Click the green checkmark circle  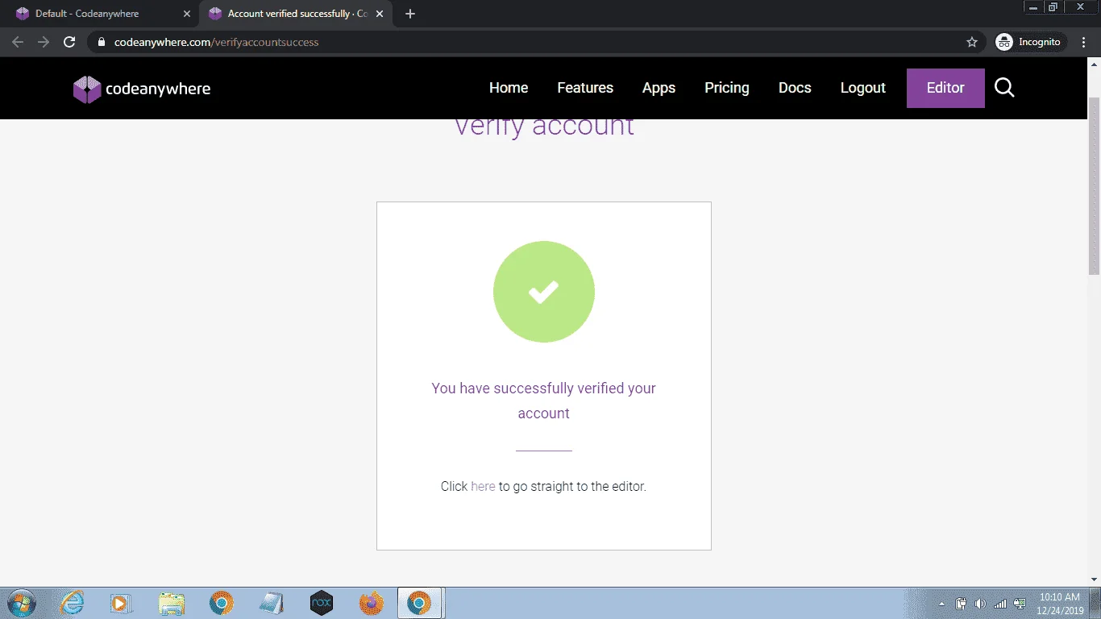(544, 292)
